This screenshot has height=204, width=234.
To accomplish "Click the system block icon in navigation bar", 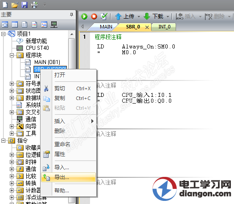I will [x=34, y=24].
